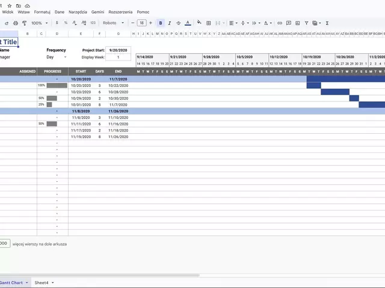Switch to the Sheet4 tab
This screenshot has width=385, height=288.
[42, 283]
